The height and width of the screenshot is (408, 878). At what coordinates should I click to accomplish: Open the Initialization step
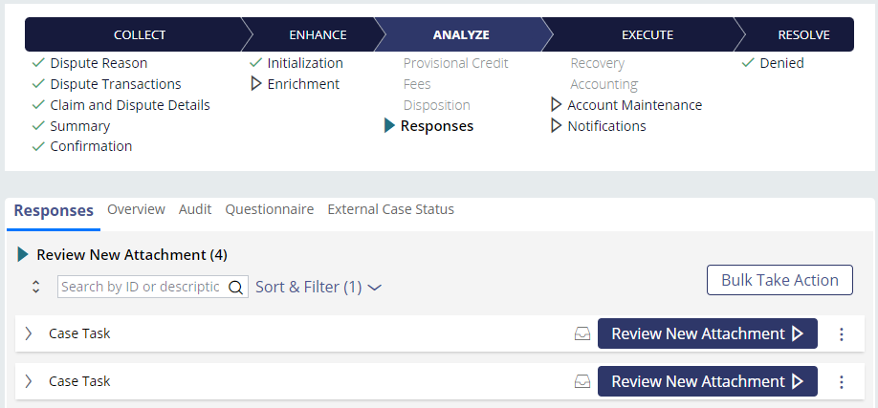point(305,63)
